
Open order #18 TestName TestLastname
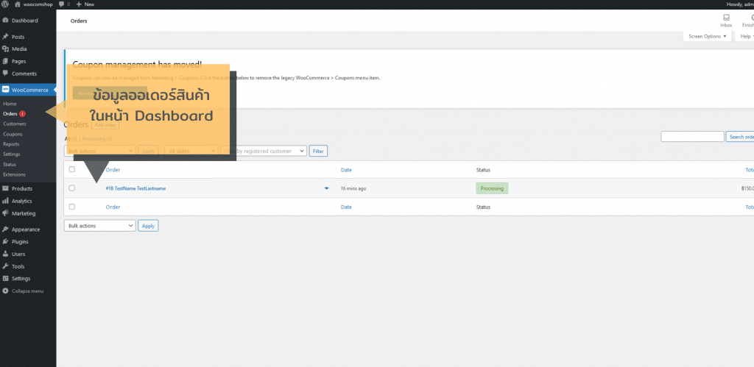[135, 188]
